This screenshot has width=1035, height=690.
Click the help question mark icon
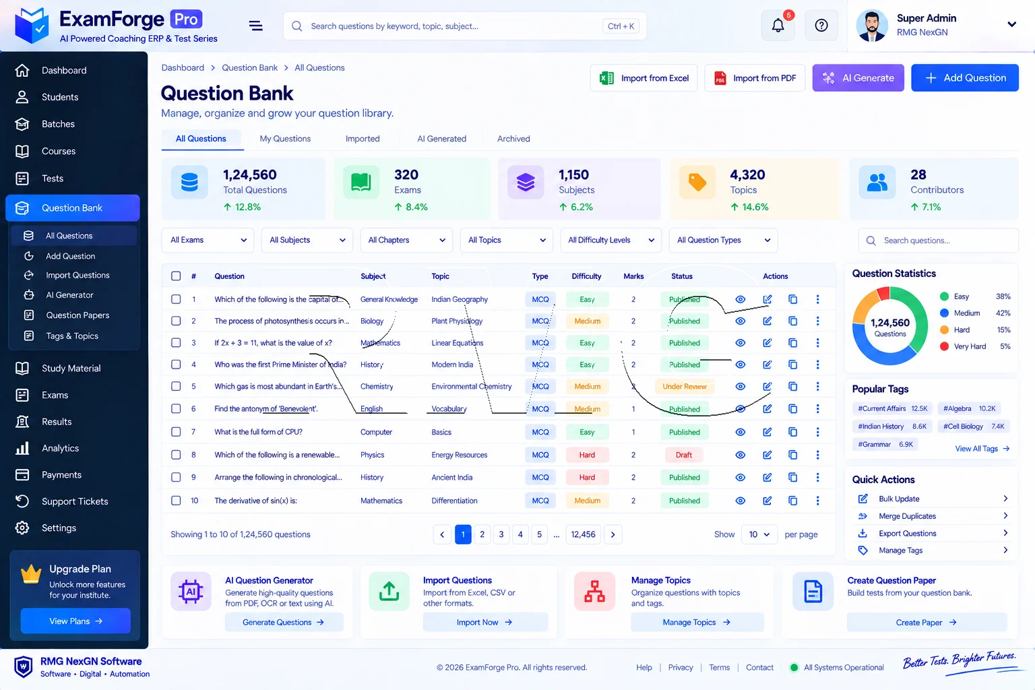coord(821,26)
